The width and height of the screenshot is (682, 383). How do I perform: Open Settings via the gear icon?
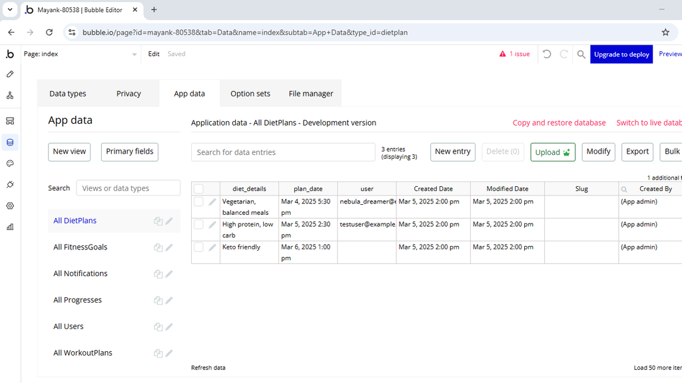tap(11, 205)
